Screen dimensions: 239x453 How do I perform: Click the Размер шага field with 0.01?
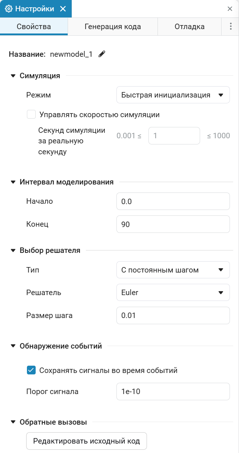173,315
